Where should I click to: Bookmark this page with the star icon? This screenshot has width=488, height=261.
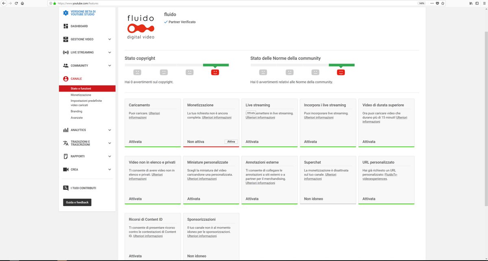click(442, 3)
